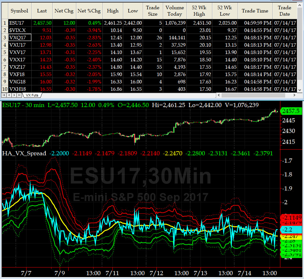Click the 2445 price axis label

pos(289,120)
